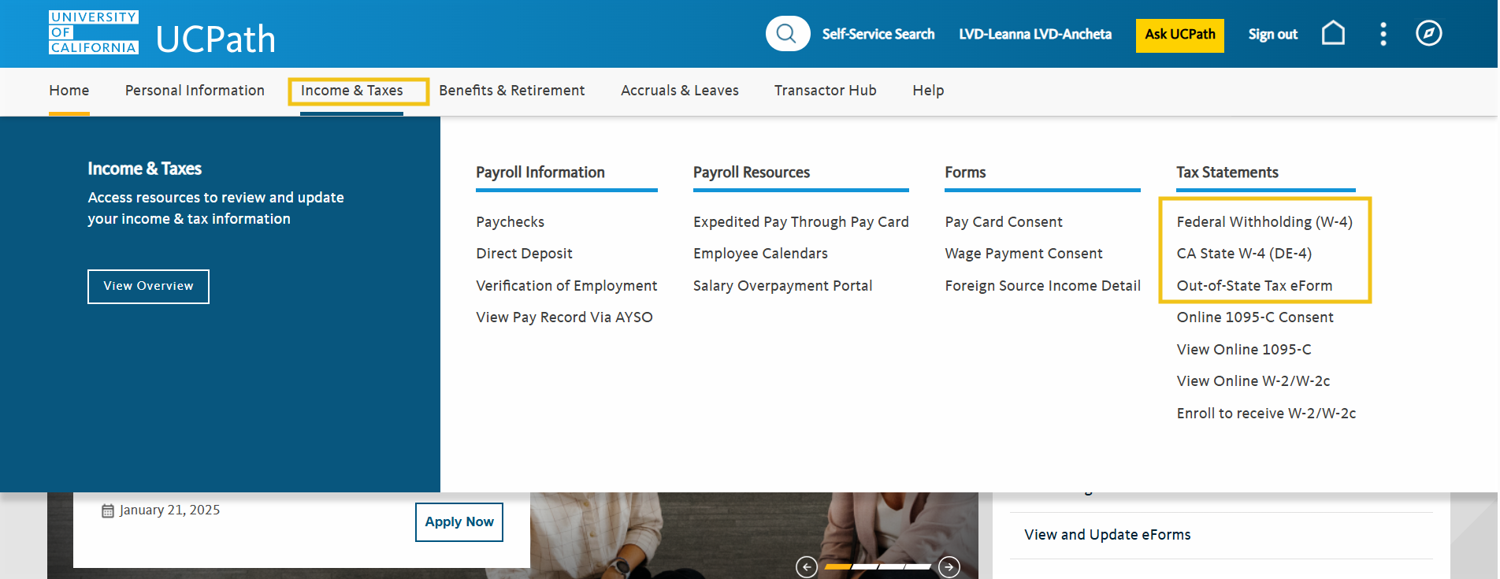Open Salary Overpayment Portal link
The image size is (1500, 579).
tap(783, 286)
